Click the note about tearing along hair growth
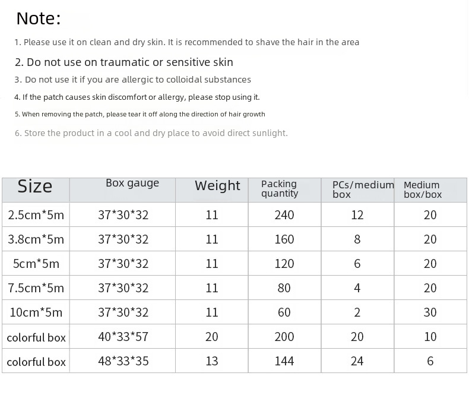This screenshot has width=469, height=401. tap(140, 114)
